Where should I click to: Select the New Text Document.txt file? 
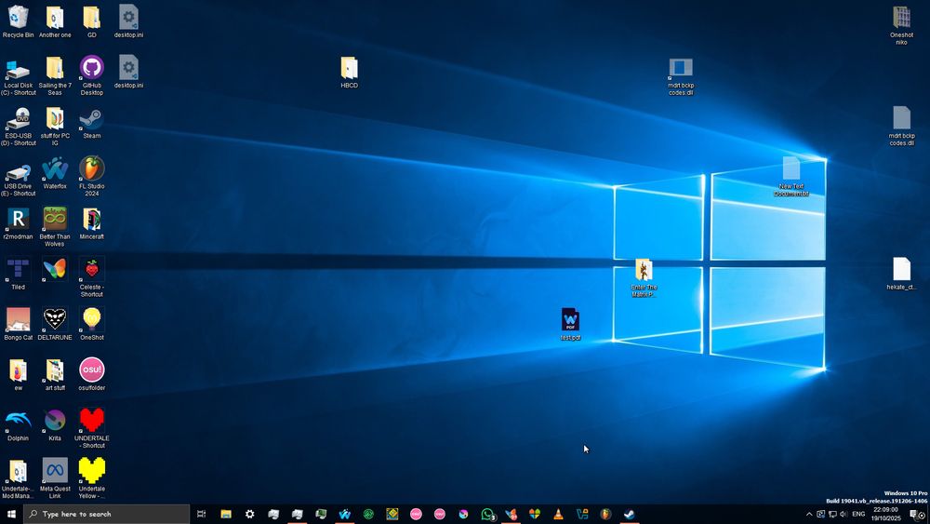(x=791, y=176)
